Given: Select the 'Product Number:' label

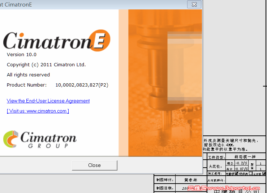Looking at the screenshot, I should (x=27, y=85).
